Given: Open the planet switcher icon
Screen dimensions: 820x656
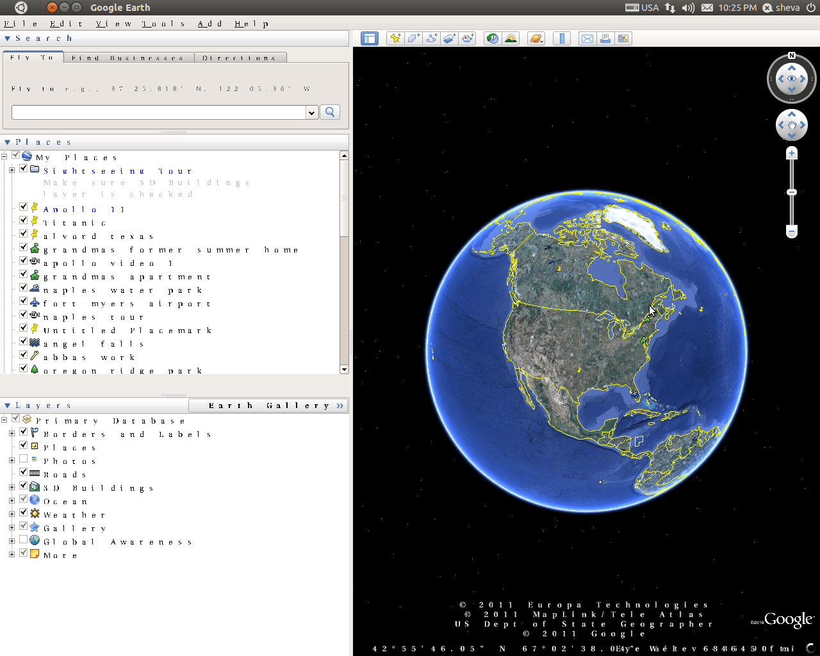Looking at the screenshot, I should click(x=536, y=38).
